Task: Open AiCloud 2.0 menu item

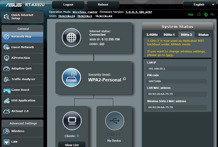Action: 23,111
